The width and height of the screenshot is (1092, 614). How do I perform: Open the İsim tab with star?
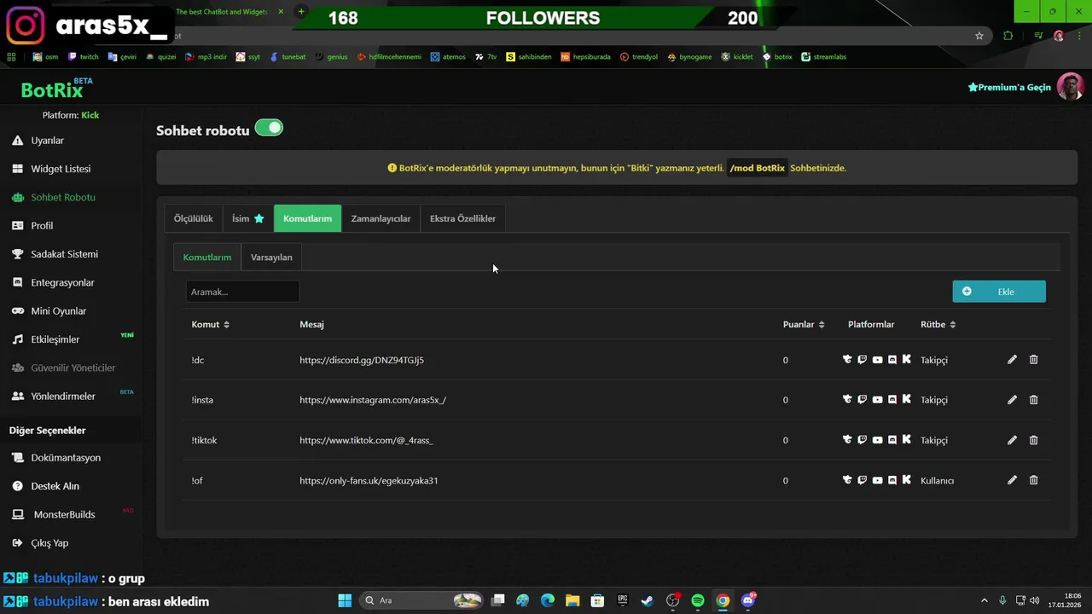(x=248, y=218)
